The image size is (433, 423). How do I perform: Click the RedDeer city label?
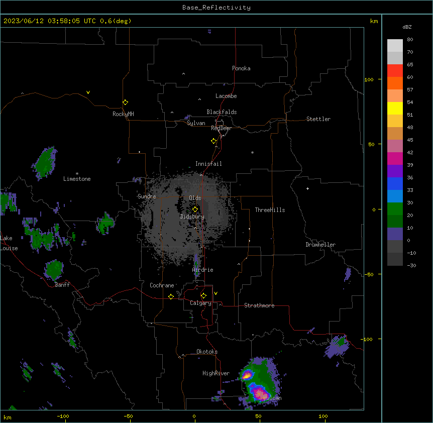coord(221,128)
